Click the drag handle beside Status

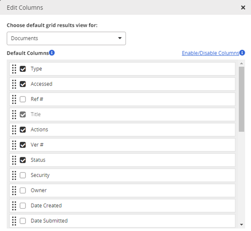pyautogui.click(x=14, y=160)
